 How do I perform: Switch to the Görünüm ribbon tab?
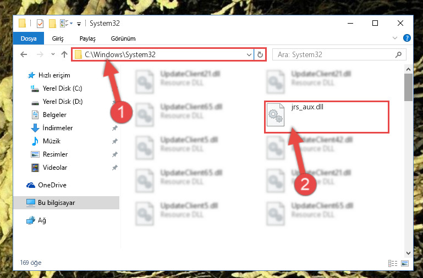click(123, 38)
